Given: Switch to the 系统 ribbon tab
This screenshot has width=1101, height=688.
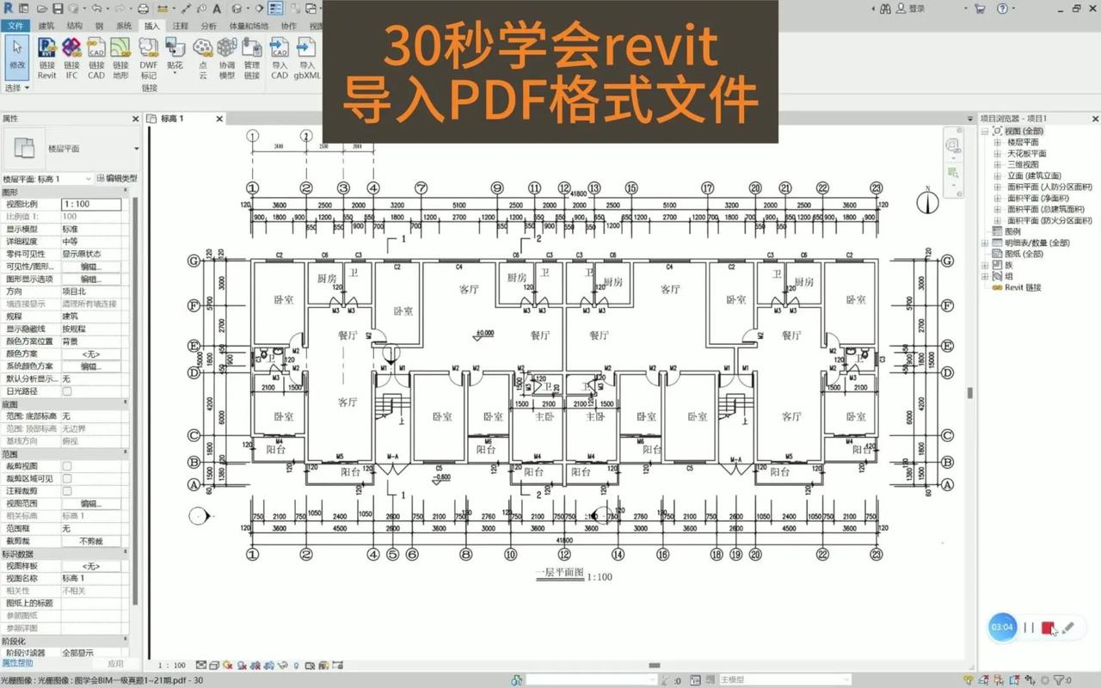Looking at the screenshot, I should tap(124, 26).
